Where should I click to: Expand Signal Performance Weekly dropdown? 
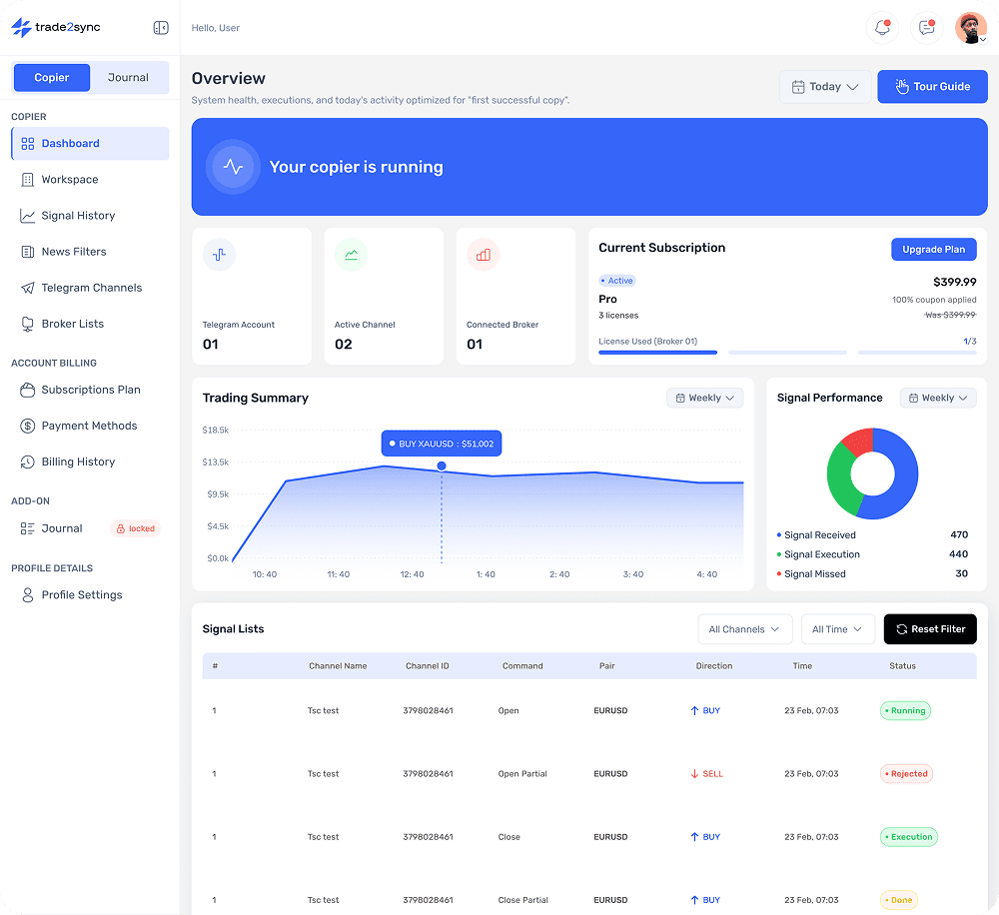coord(938,399)
